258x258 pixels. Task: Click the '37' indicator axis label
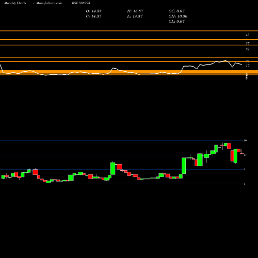(247, 43)
